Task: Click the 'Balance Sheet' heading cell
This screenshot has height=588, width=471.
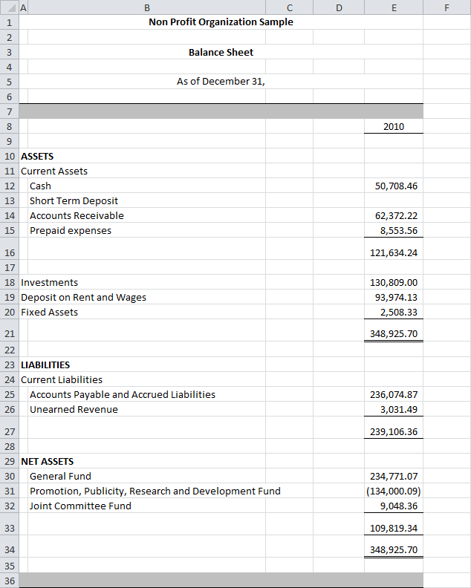Action: pos(221,52)
